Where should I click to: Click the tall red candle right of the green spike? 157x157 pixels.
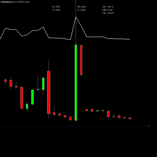(81, 60)
